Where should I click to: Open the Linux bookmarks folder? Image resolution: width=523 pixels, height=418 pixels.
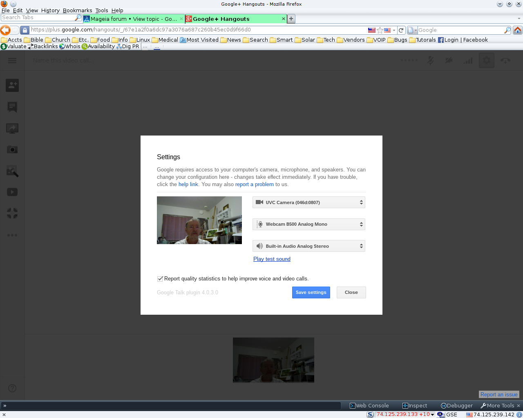[140, 40]
